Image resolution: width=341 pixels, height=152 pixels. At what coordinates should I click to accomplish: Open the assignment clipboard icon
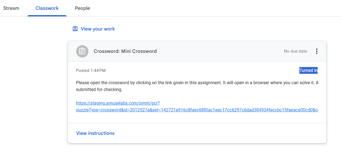[82, 51]
